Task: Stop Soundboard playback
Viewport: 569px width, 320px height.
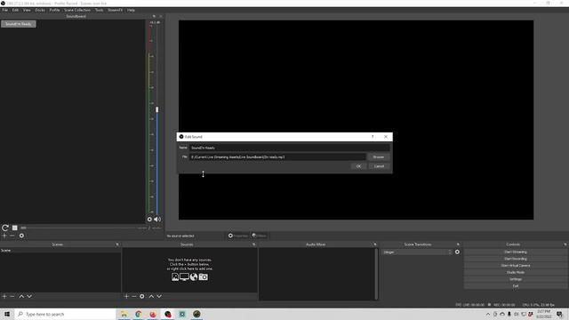Action: tap(15, 228)
